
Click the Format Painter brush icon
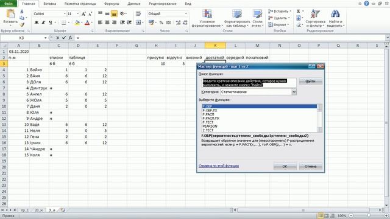[22, 24]
